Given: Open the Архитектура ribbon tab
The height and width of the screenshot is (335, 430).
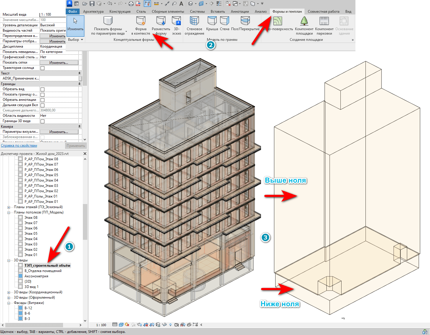Looking at the screenshot, I should point(93,12).
